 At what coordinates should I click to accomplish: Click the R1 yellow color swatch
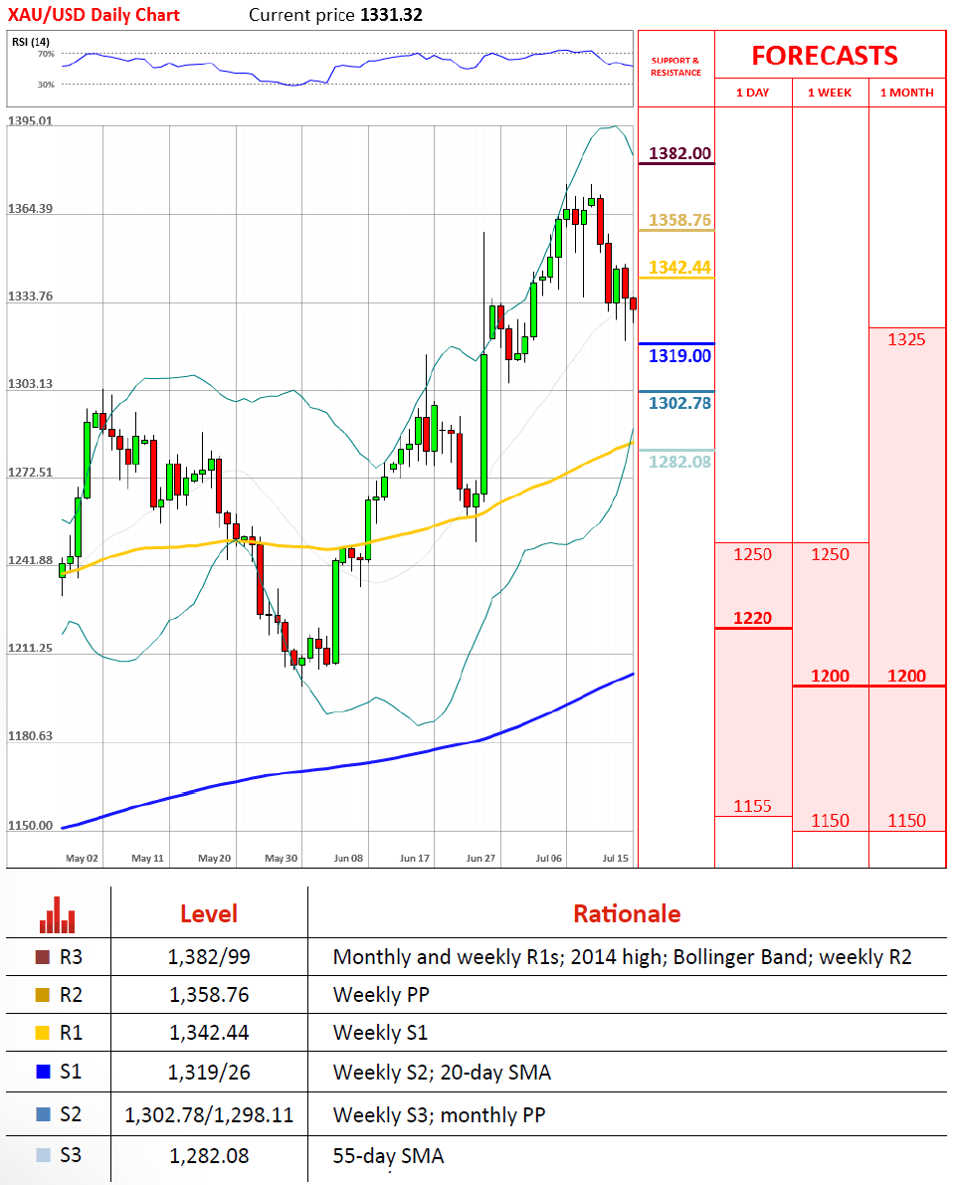43,1033
